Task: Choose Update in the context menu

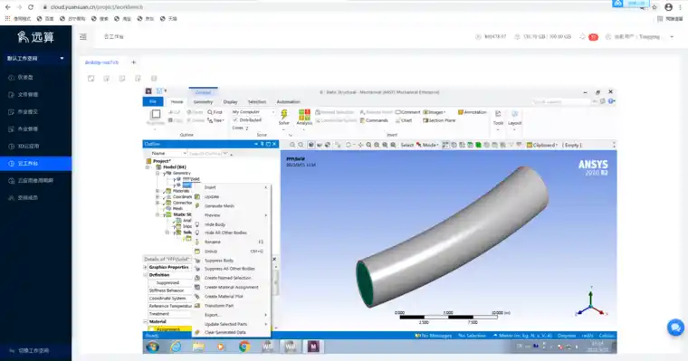Action: coord(232,196)
